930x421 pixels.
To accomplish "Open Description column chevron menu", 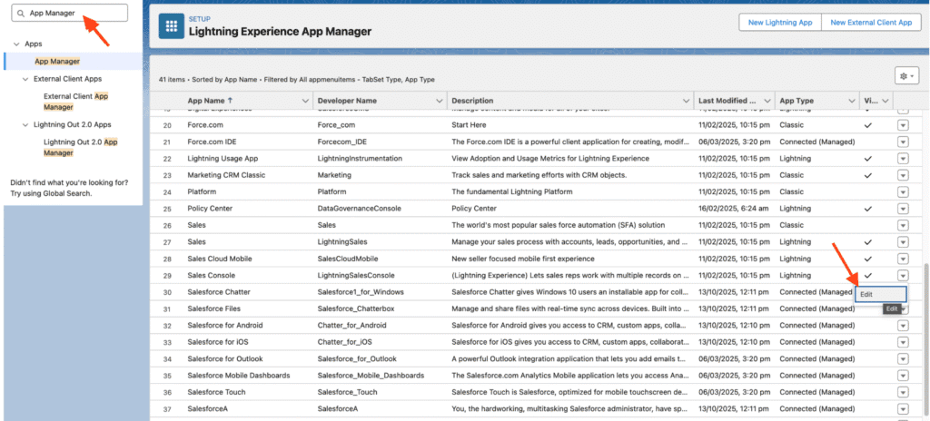I will [686, 101].
